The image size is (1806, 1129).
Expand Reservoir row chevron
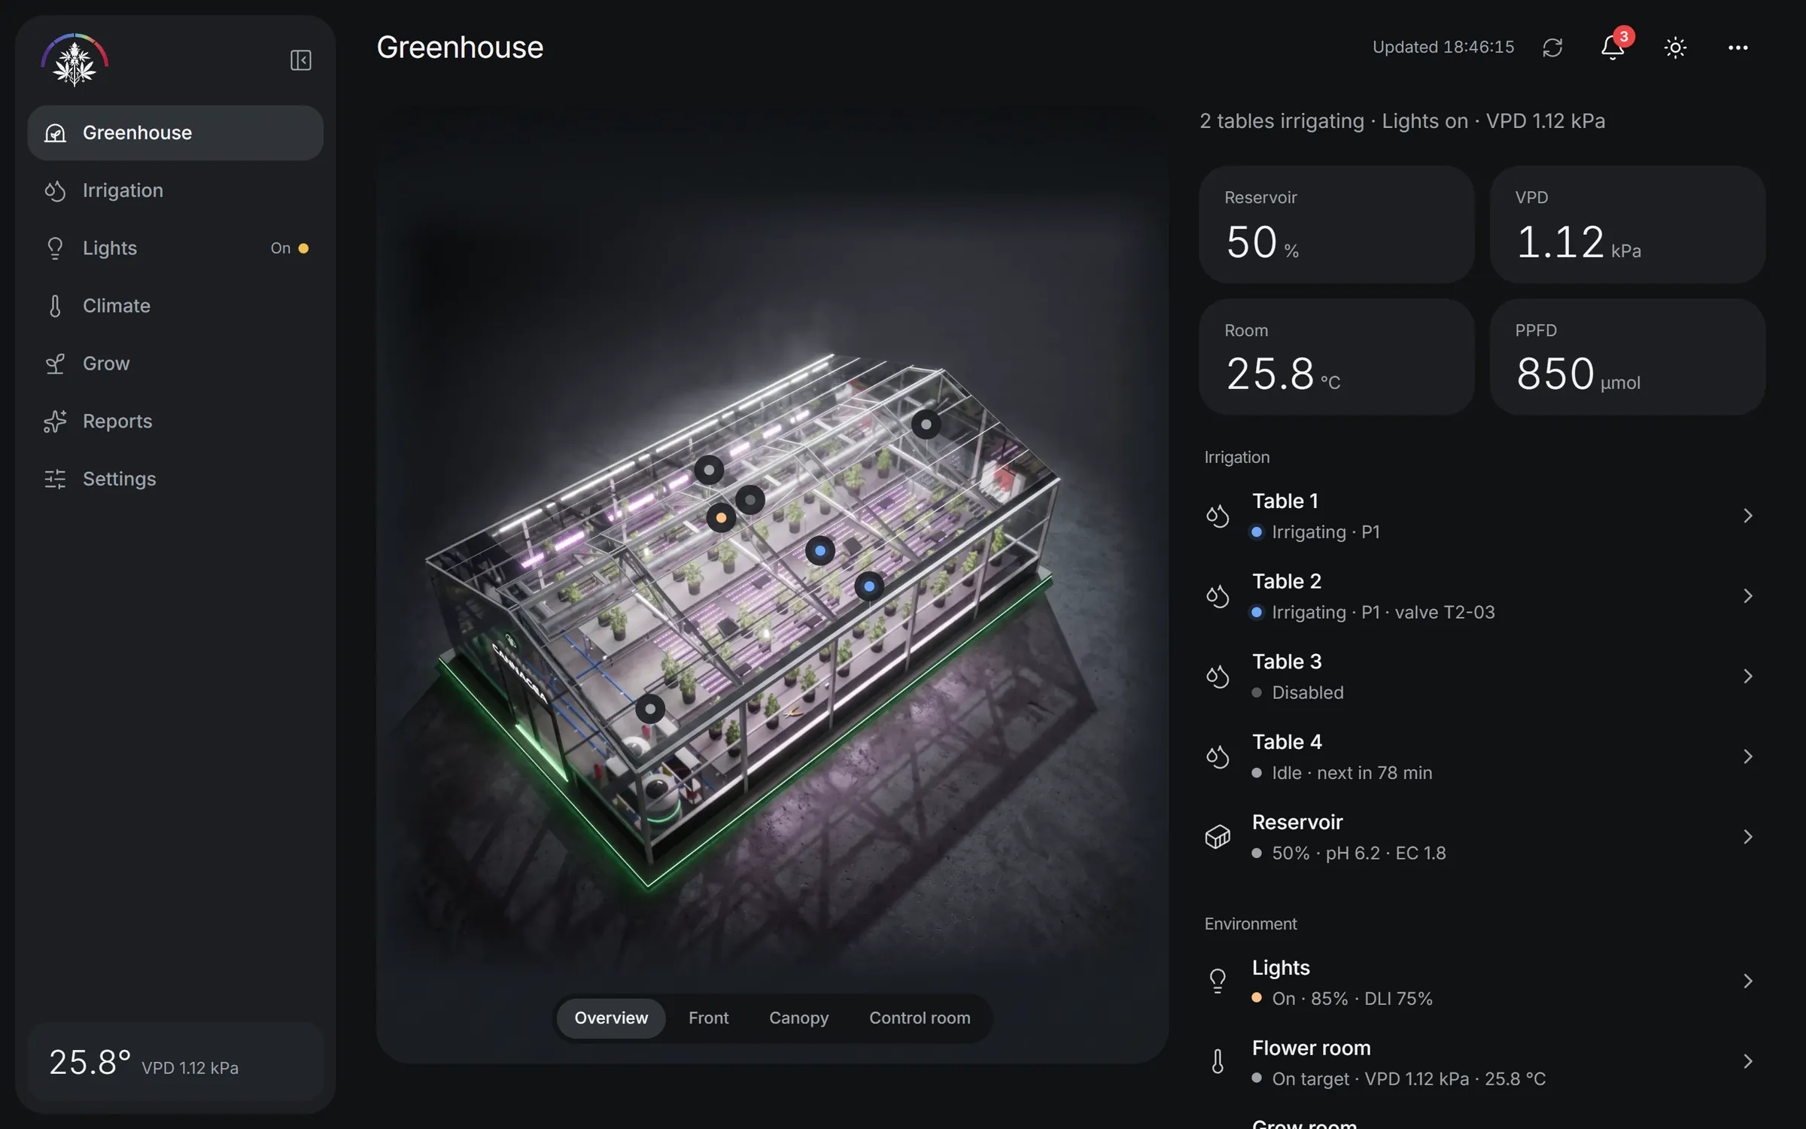coord(1747,837)
